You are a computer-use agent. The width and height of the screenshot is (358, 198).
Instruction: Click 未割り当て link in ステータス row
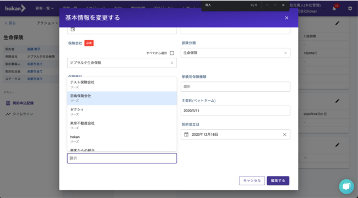pos(35,79)
